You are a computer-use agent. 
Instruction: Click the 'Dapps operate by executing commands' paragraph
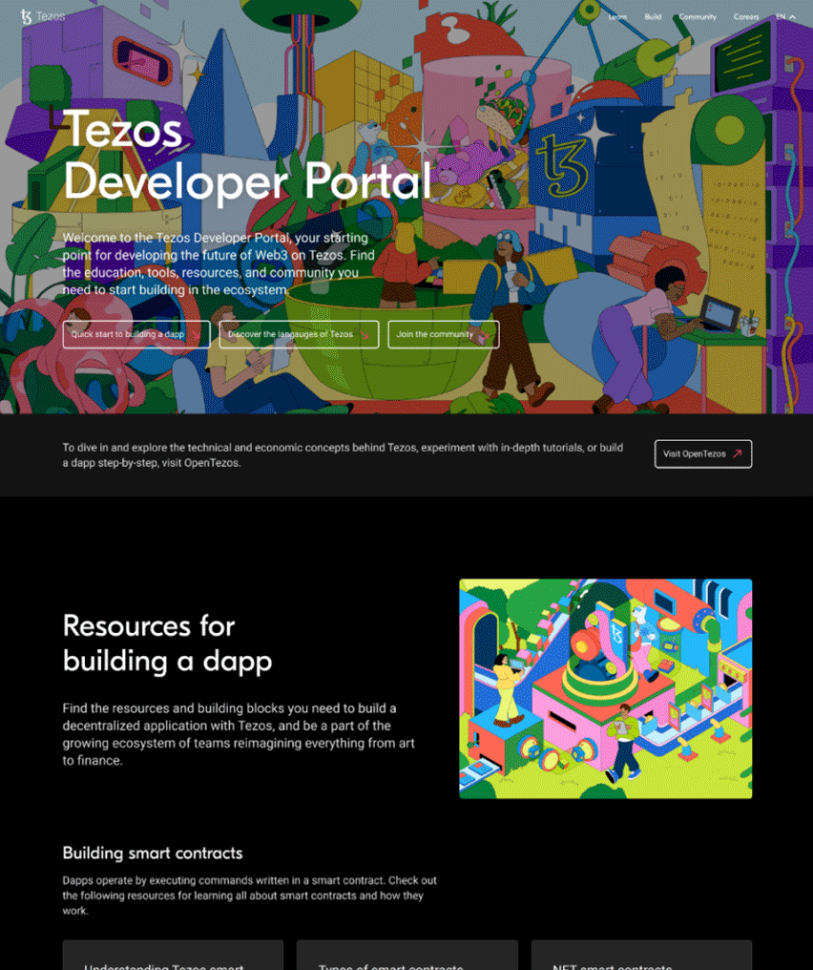250,896
